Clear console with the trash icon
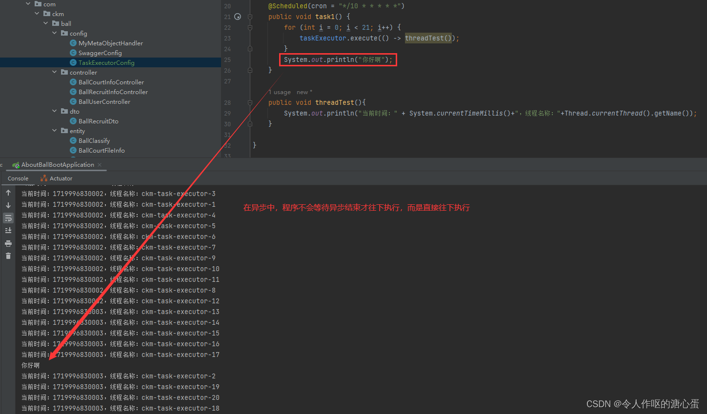 (x=8, y=256)
